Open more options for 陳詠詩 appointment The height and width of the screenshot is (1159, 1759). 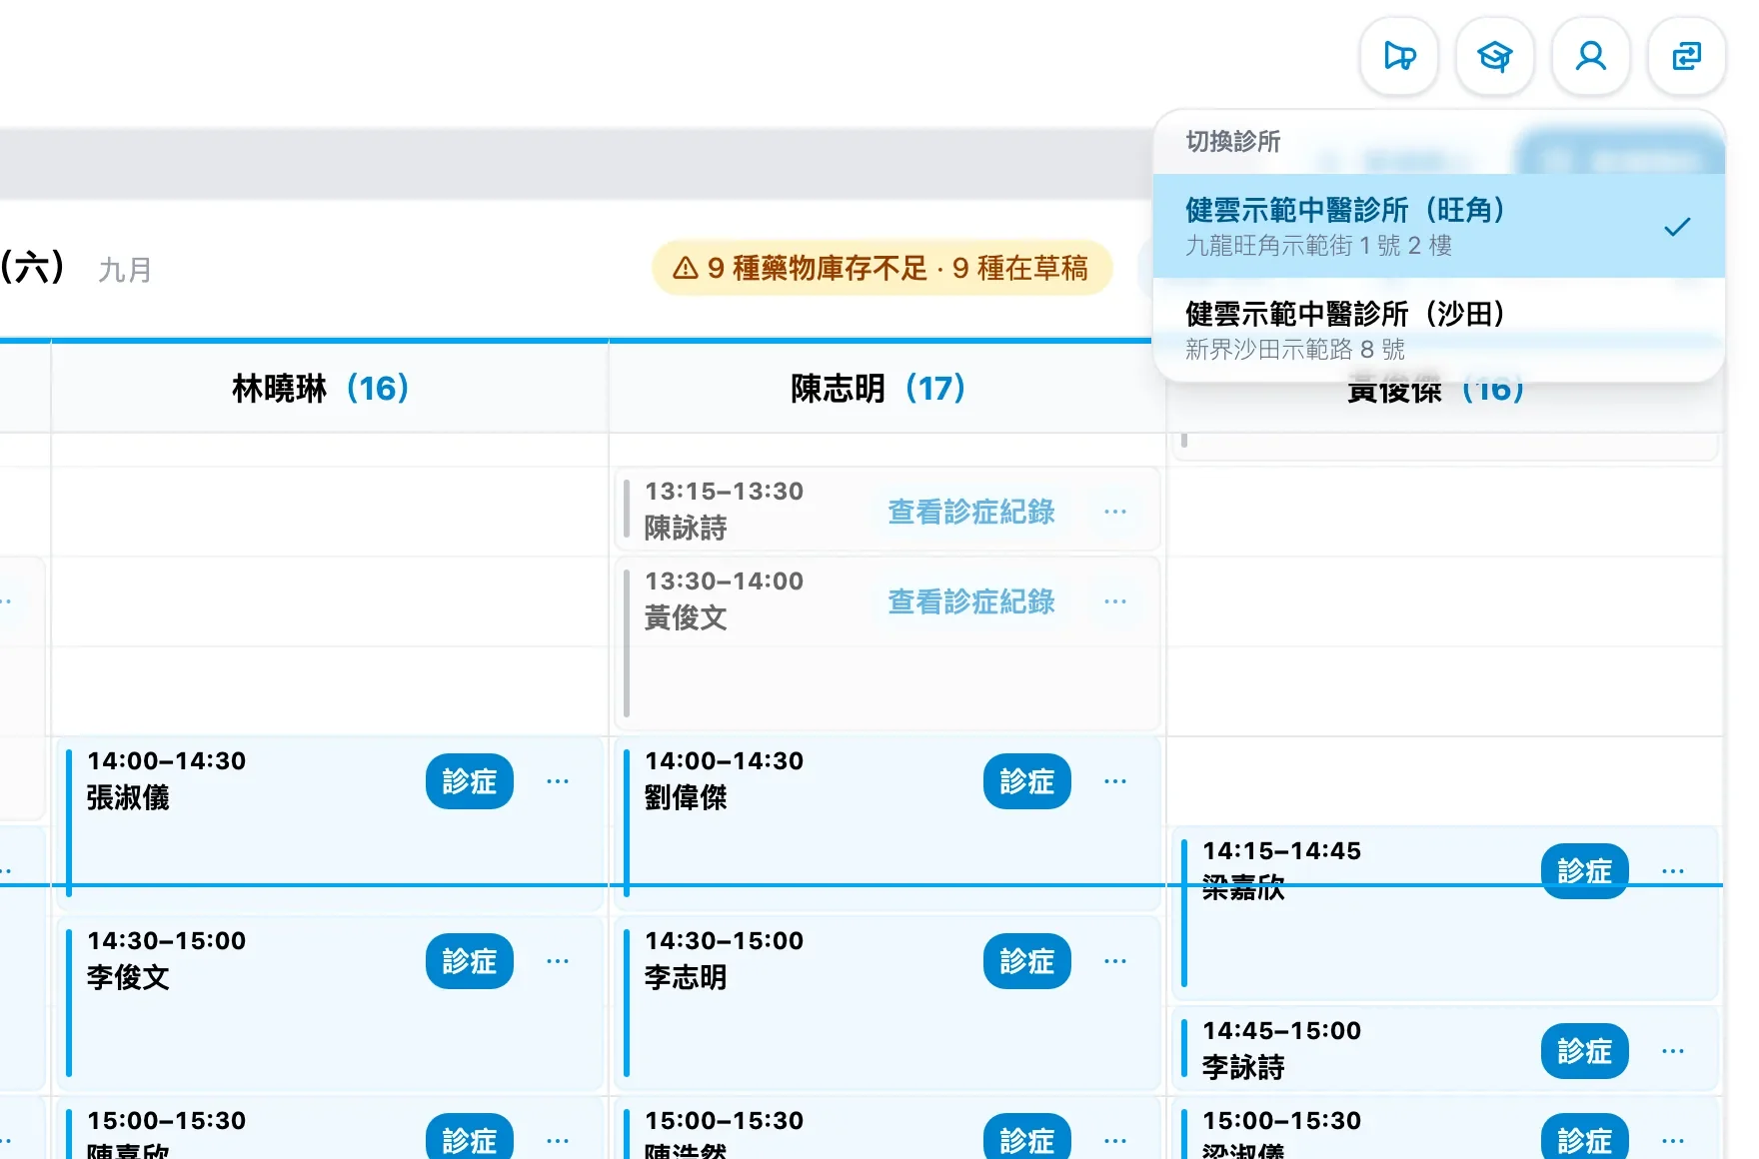point(1115,512)
